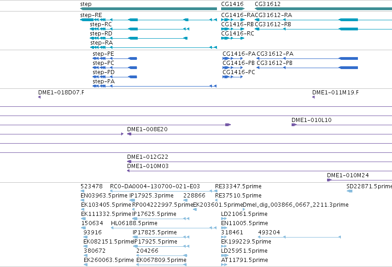Screen dimensions: 392x267
Task: Click the 493204 EST label
Action: tap(269, 232)
